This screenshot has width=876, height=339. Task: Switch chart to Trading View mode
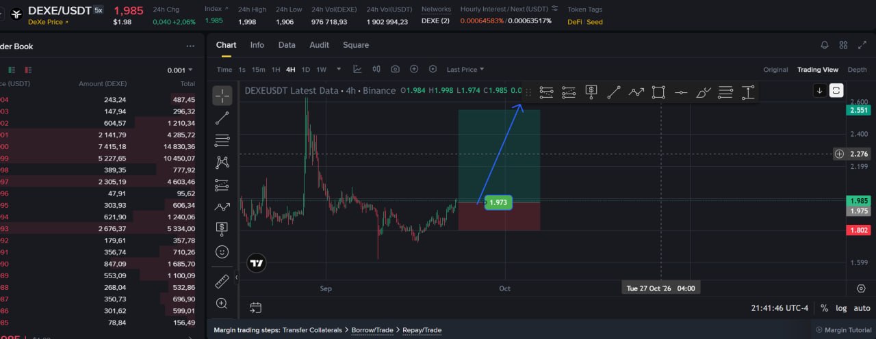[x=817, y=70]
